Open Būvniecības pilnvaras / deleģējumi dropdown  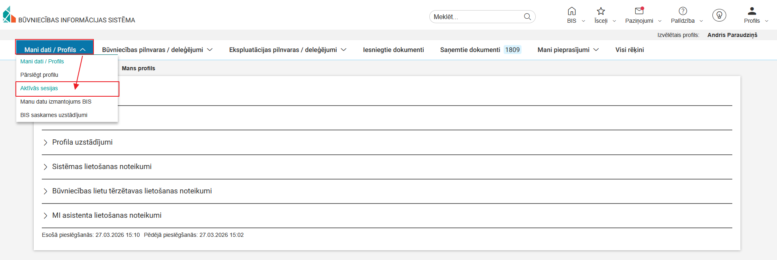157,50
